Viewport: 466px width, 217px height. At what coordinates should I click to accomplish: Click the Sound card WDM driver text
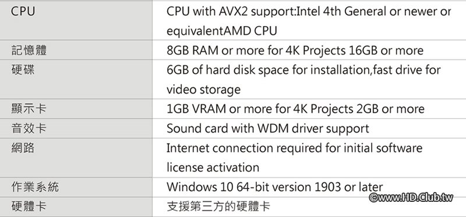[x=268, y=129]
